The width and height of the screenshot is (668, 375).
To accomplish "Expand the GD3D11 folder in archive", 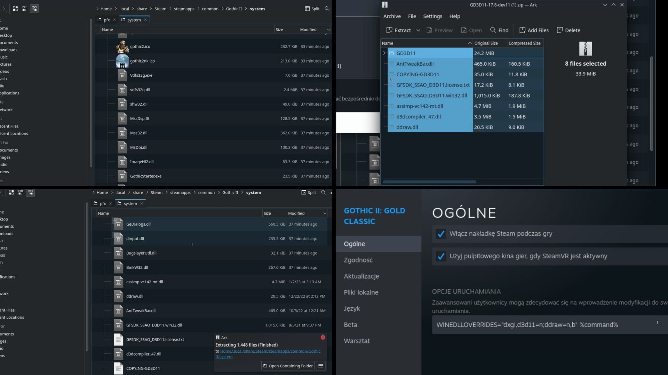I will (x=384, y=53).
